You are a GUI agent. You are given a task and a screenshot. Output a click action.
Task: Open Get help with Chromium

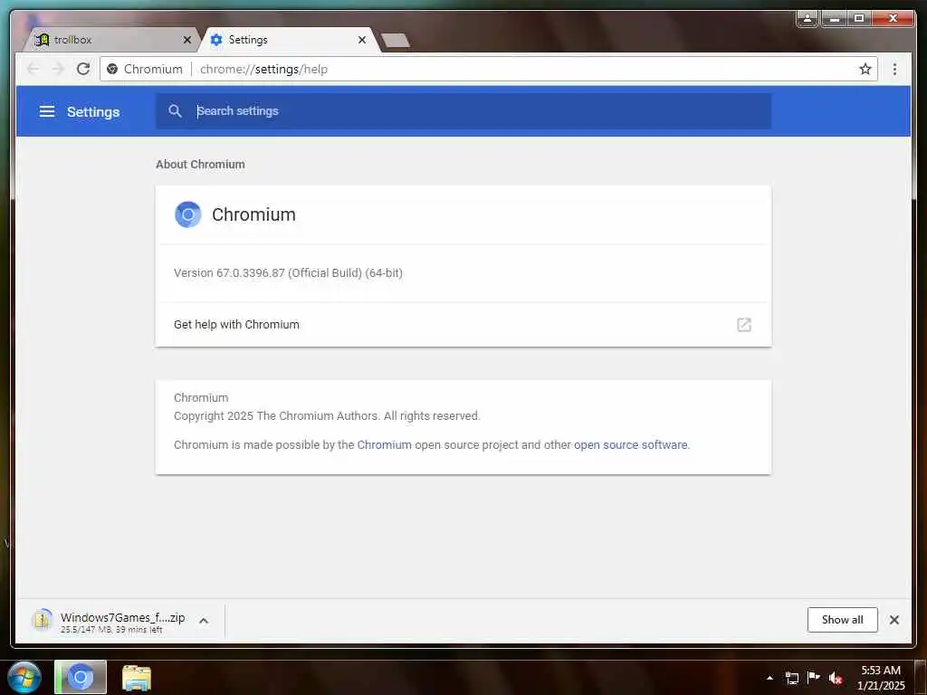click(463, 325)
